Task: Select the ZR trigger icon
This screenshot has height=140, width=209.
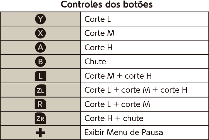Action: 40,118
